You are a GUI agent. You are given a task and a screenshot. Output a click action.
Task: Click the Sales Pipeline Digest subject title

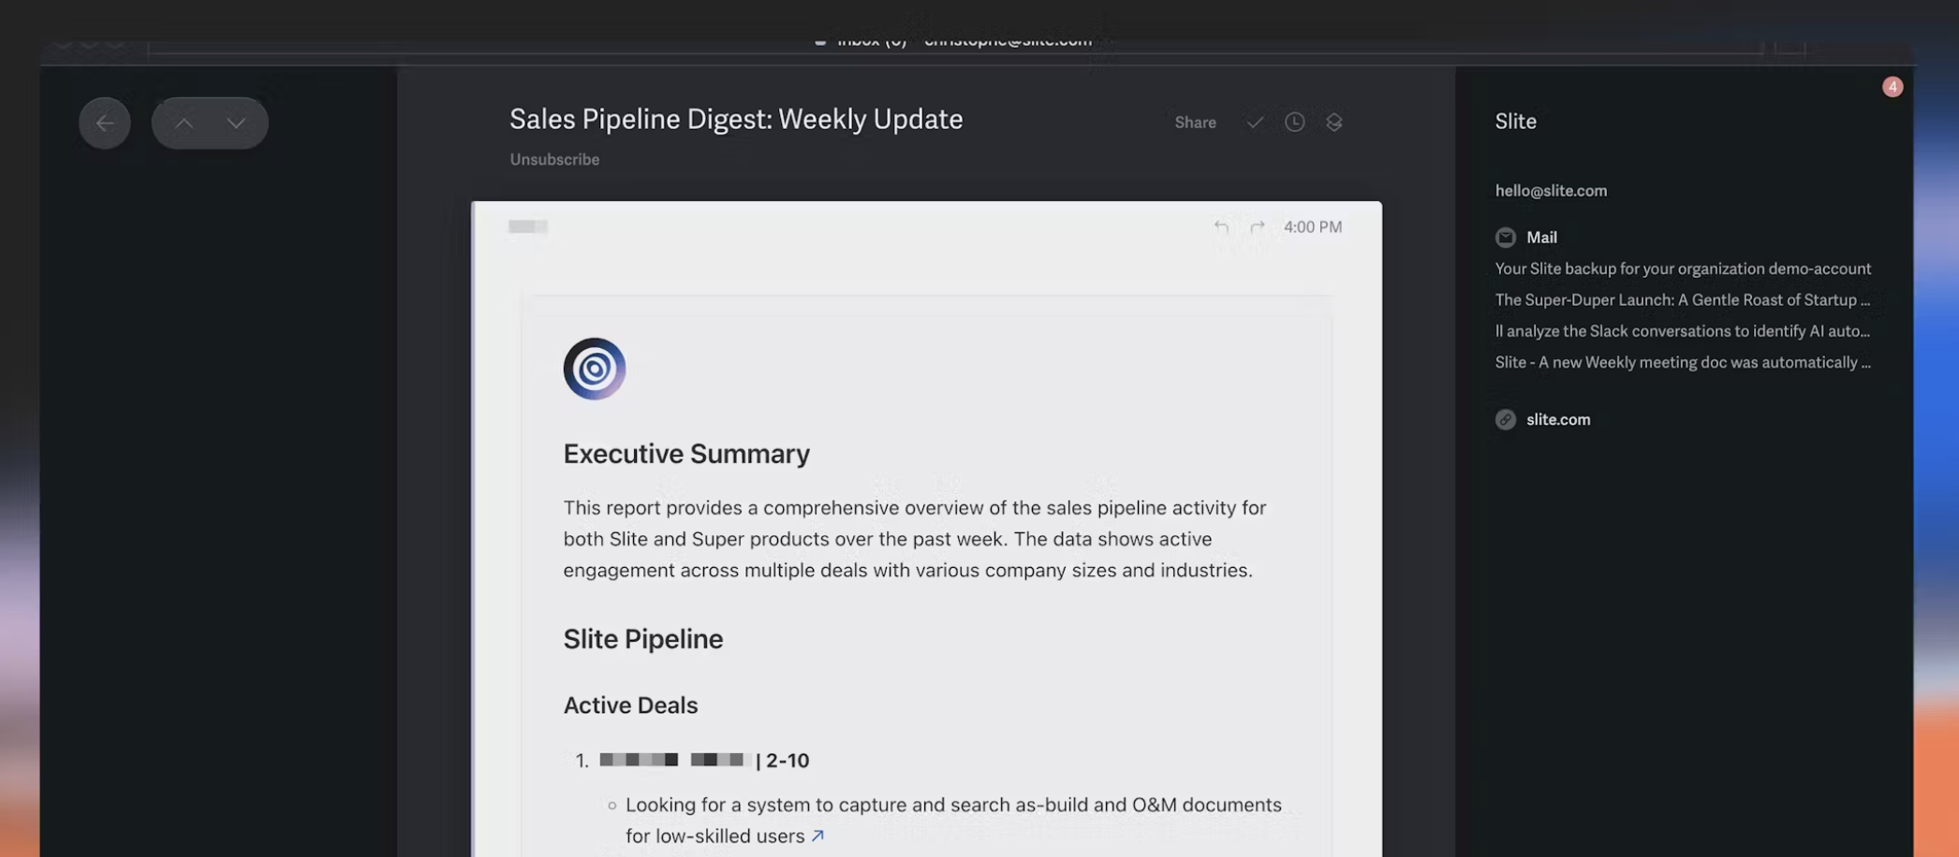click(736, 119)
